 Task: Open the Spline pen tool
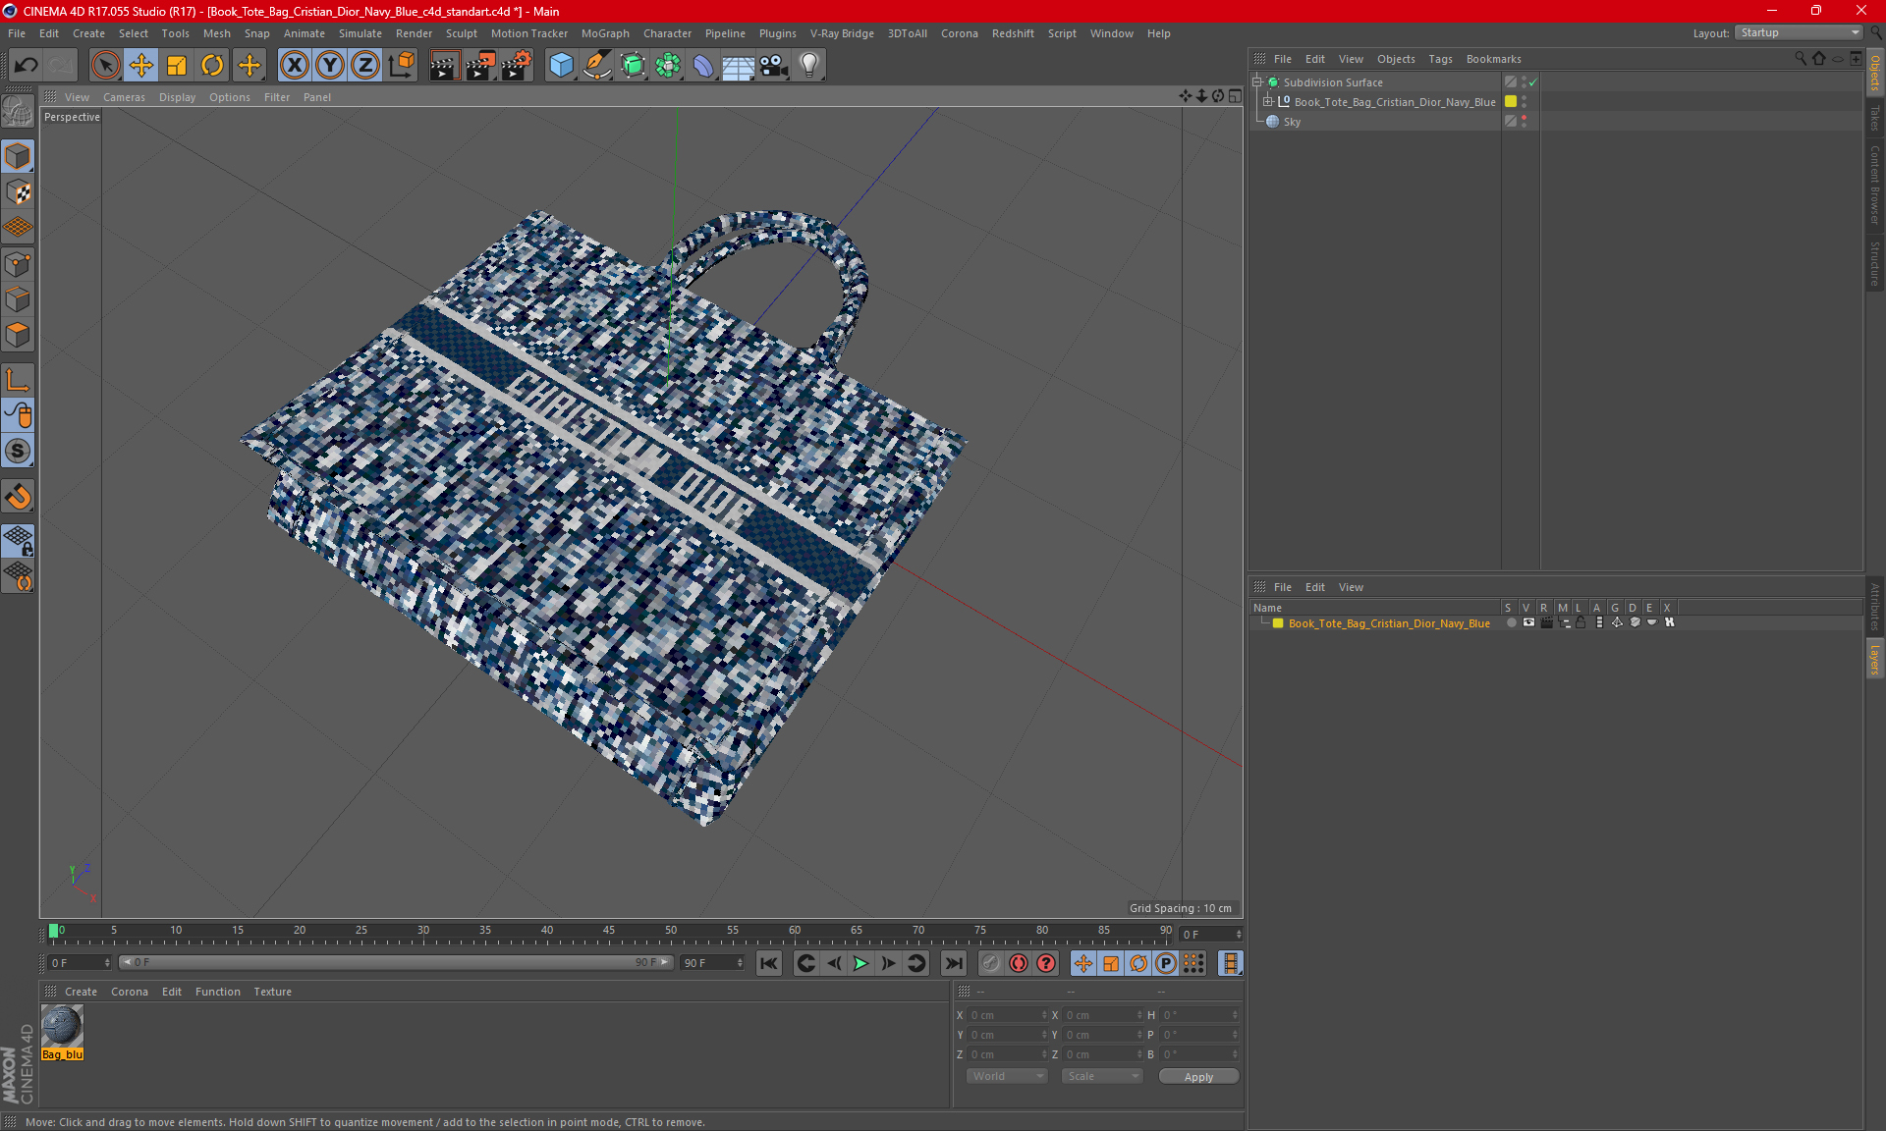597,66
